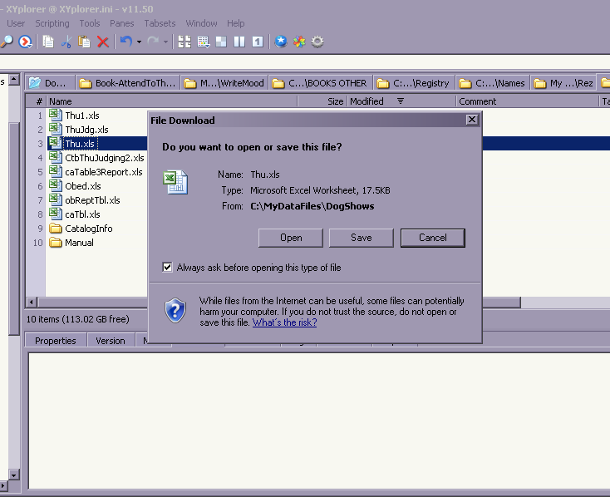
Task: Open the Tabsets menu
Action: click(x=160, y=23)
